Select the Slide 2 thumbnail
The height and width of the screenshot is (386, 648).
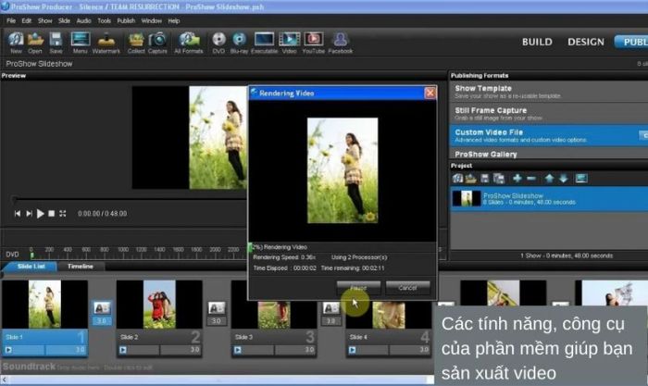pyautogui.click(x=159, y=305)
